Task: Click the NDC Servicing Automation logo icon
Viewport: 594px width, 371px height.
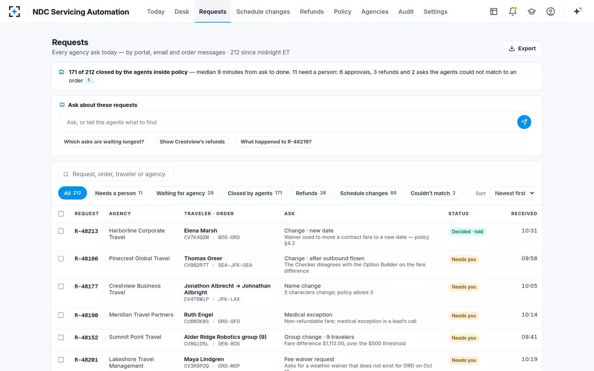Action: click(14, 12)
